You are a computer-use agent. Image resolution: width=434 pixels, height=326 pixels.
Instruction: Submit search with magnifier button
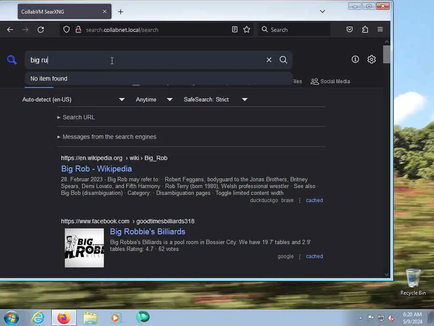pos(283,60)
